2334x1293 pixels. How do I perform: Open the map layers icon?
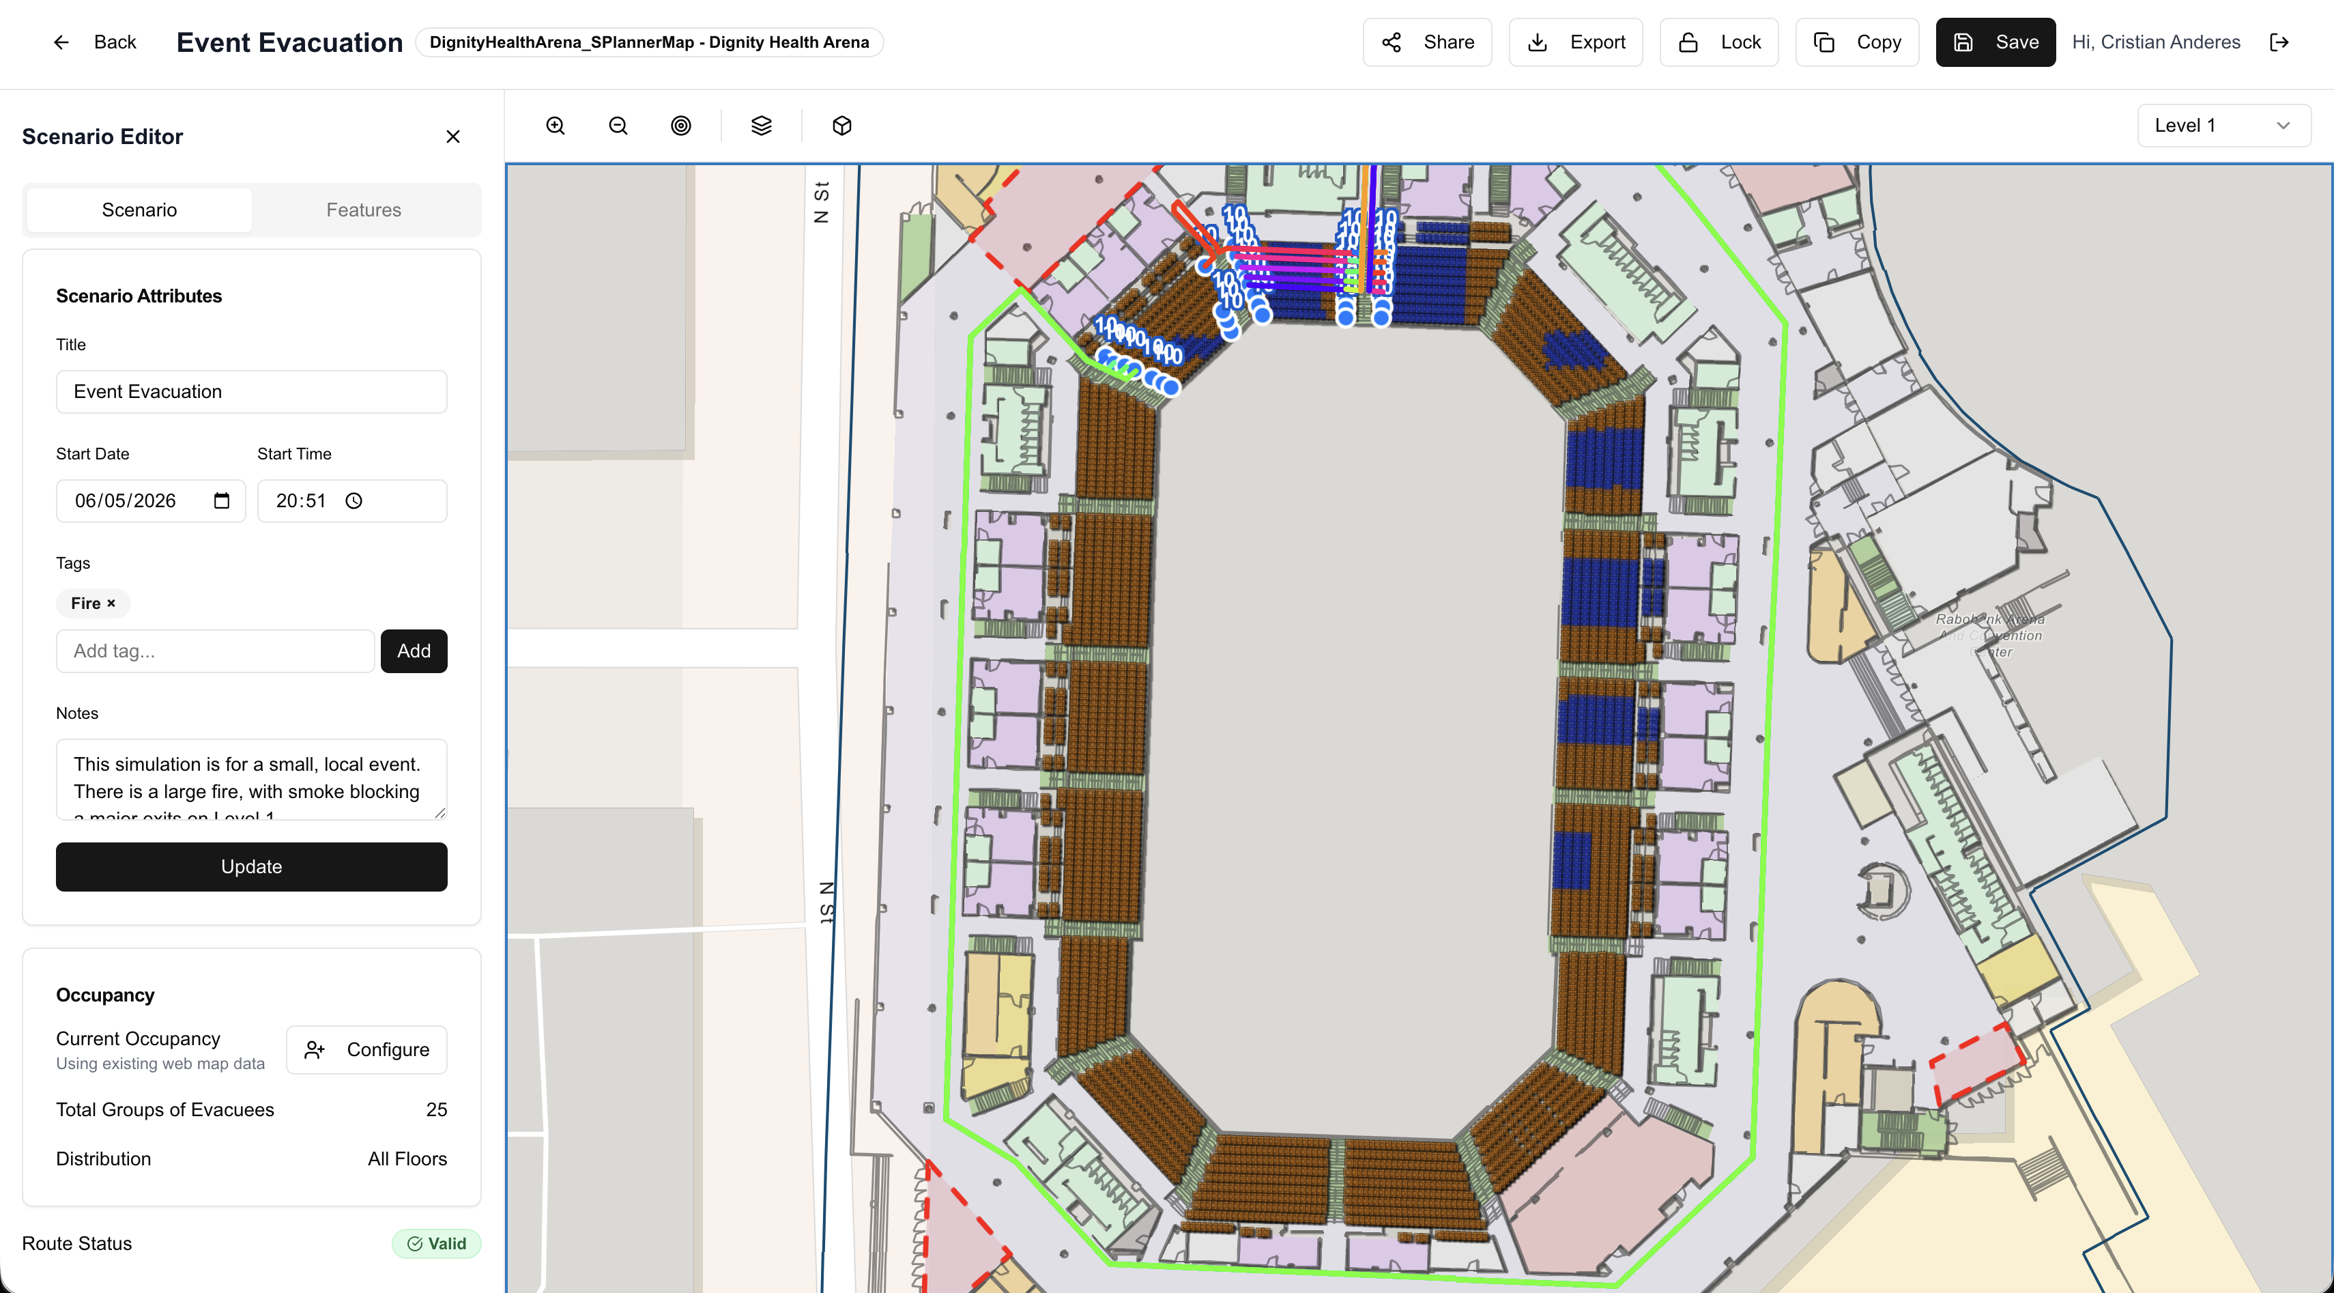761,126
